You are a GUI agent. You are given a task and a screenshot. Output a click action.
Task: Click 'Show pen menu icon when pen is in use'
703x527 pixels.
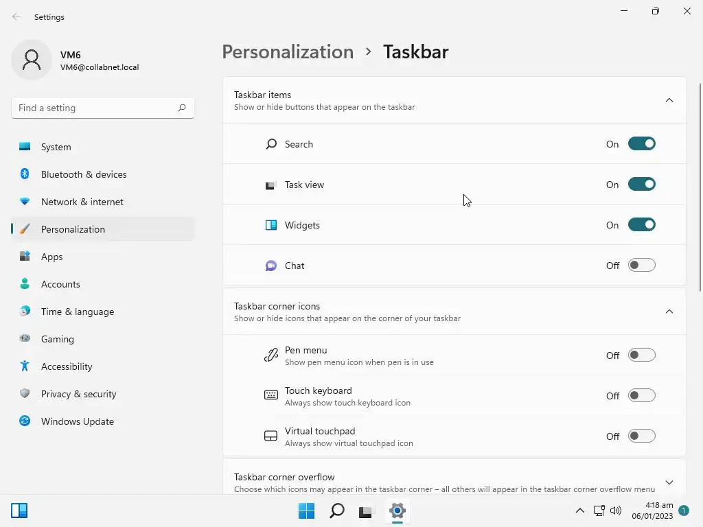pos(359,362)
